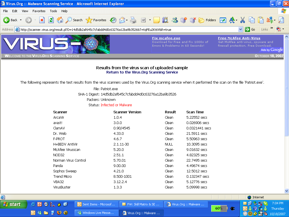Open the Folders toolbar button
This screenshot has height=217, width=289.
pyautogui.click(x=207, y=20)
